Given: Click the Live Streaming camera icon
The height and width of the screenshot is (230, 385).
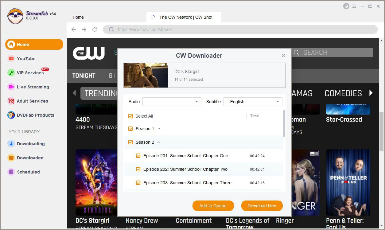Looking at the screenshot, I should [11, 87].
